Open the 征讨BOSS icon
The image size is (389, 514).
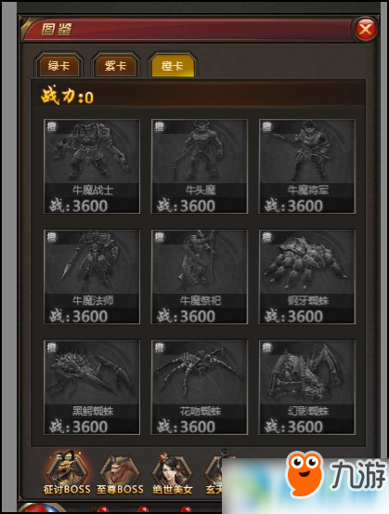(67, 472)
